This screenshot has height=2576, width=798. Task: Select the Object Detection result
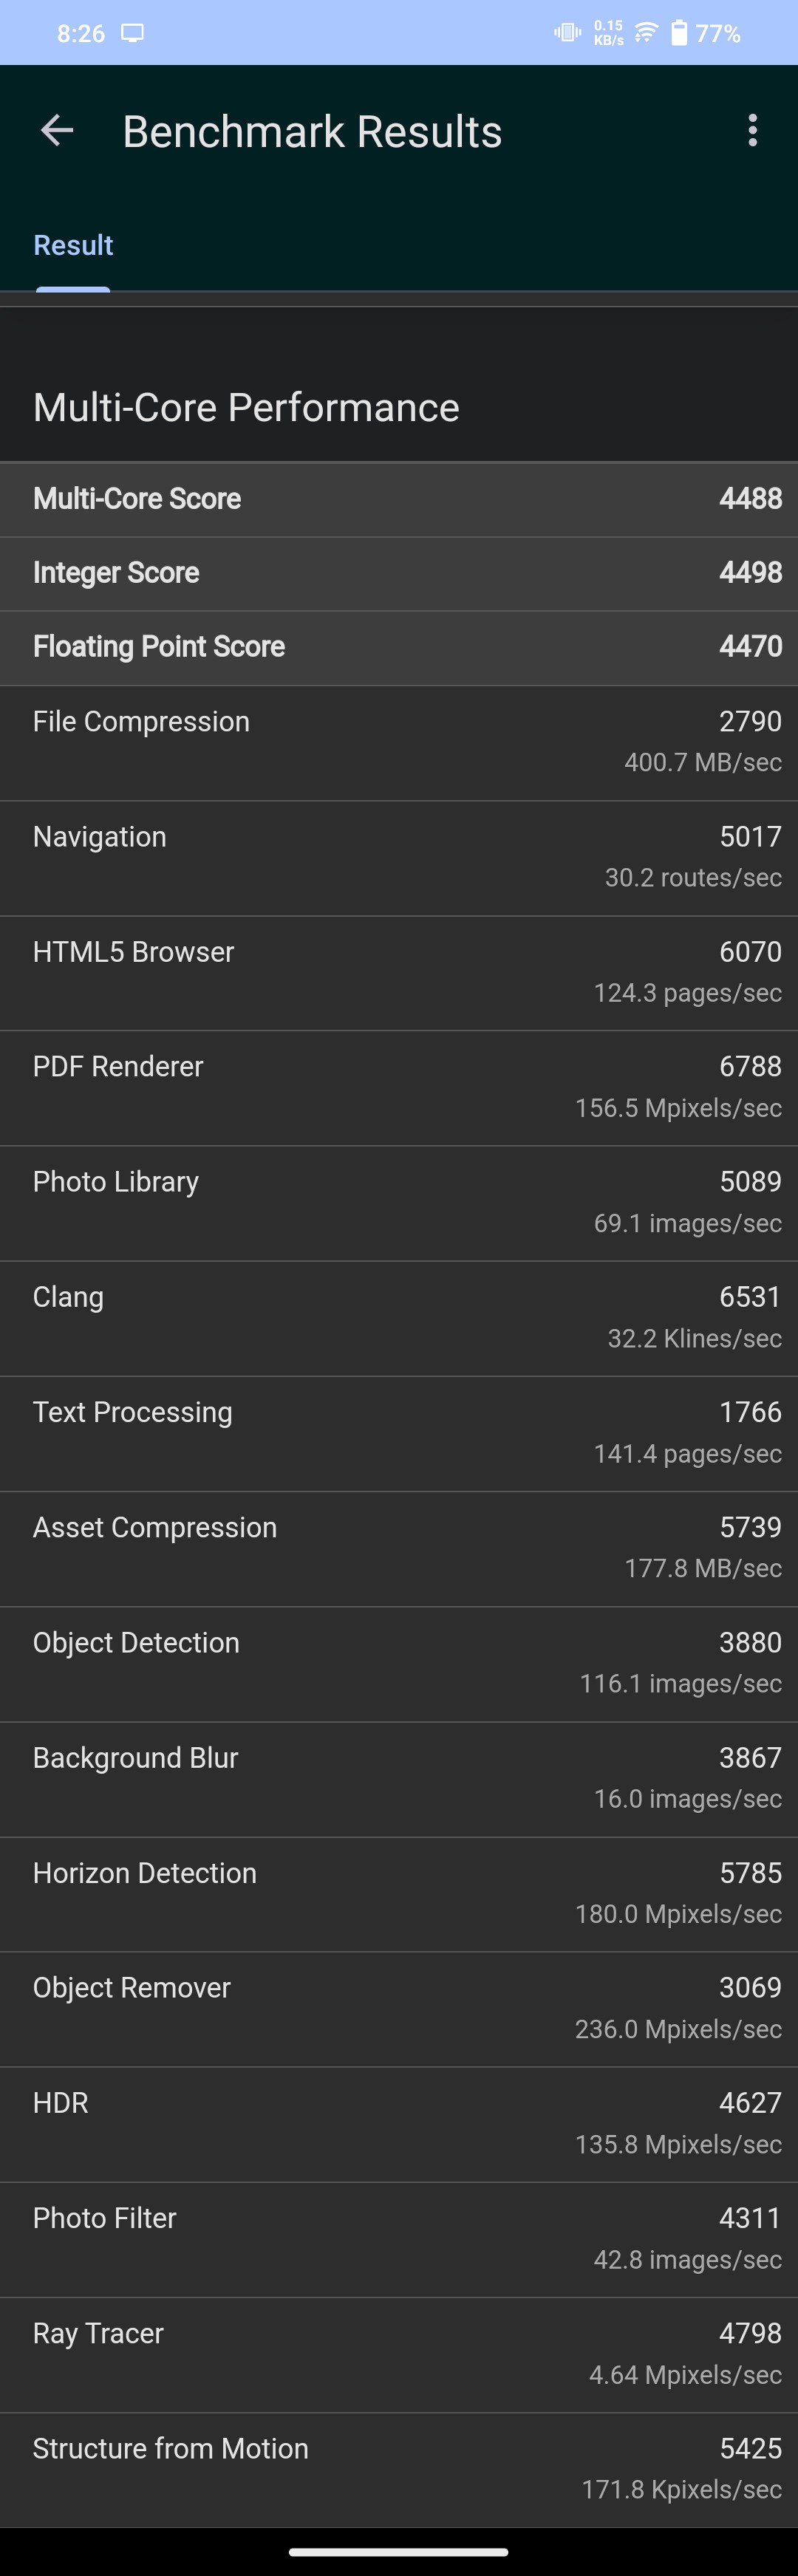click(x=399, y=1663)
